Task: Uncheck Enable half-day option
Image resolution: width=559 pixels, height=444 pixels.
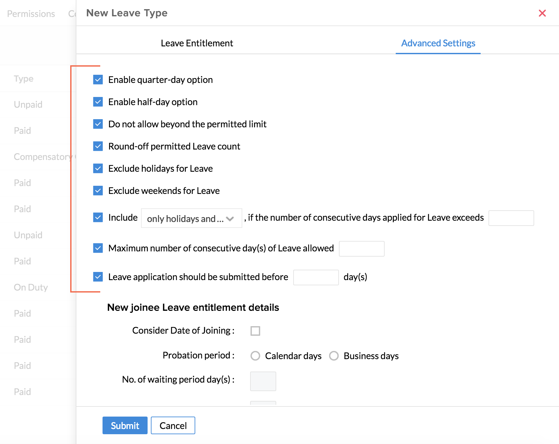Action: pyautogui.click(x=98, y=102)
